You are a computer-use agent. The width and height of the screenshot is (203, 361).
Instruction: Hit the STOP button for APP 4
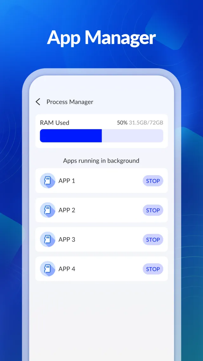(x=153, y=269)
